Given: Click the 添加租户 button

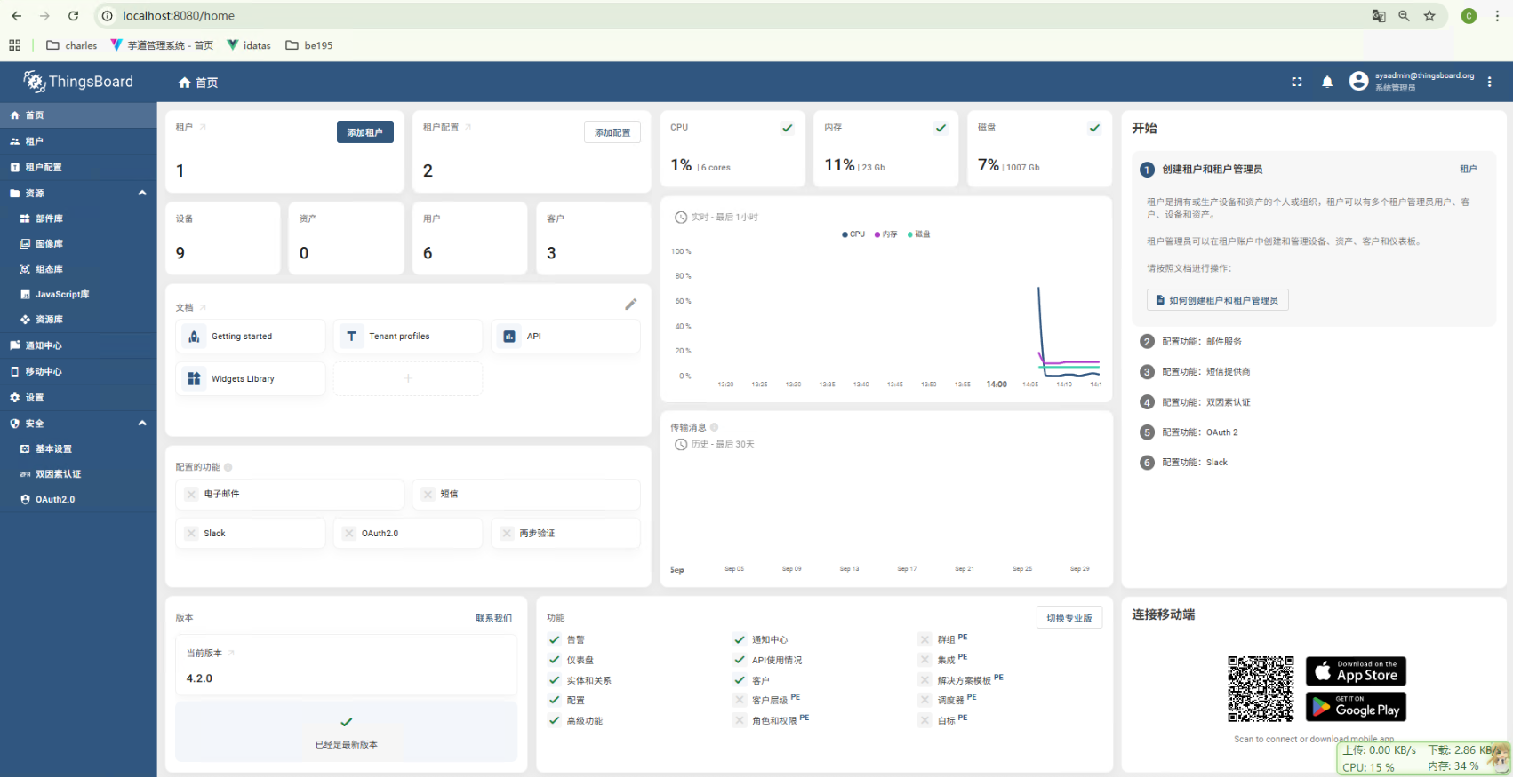Looking at the screenshot, I should [365, 132].
